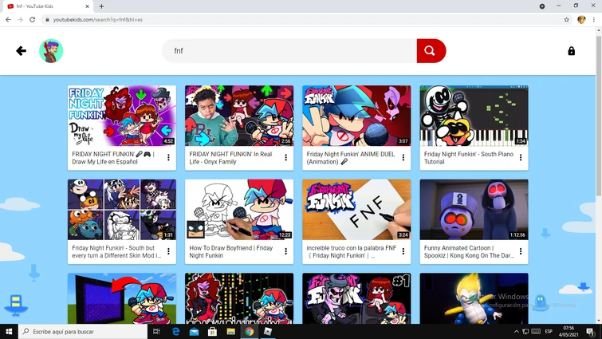Screen dimensions: 602x339
Task: Play South Different Skin Mod thumbnail
Action: click(x=122, y=210)
